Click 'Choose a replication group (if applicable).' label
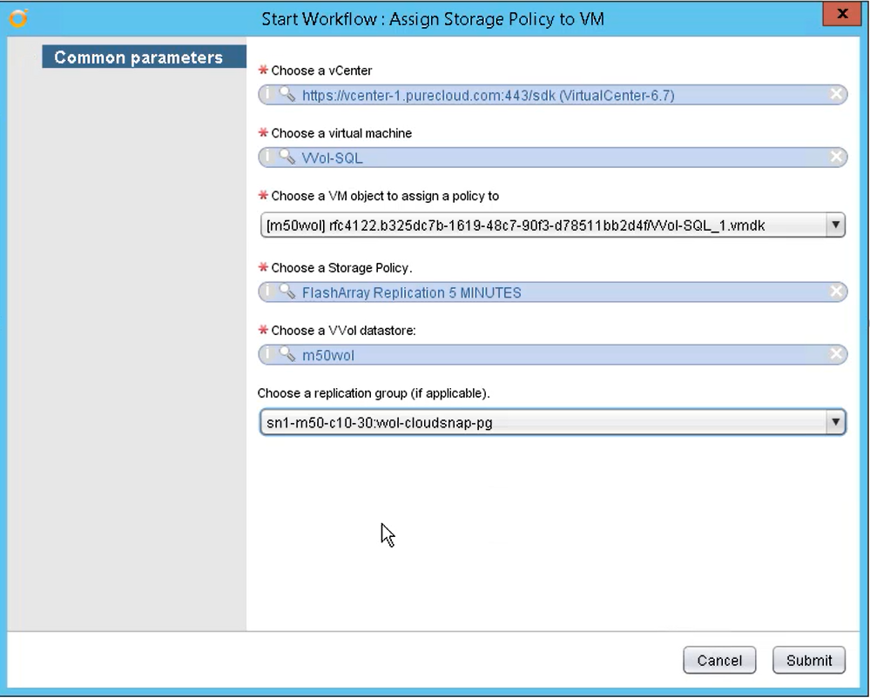This screenshot has width=870, height=698. tap(374, 393)
